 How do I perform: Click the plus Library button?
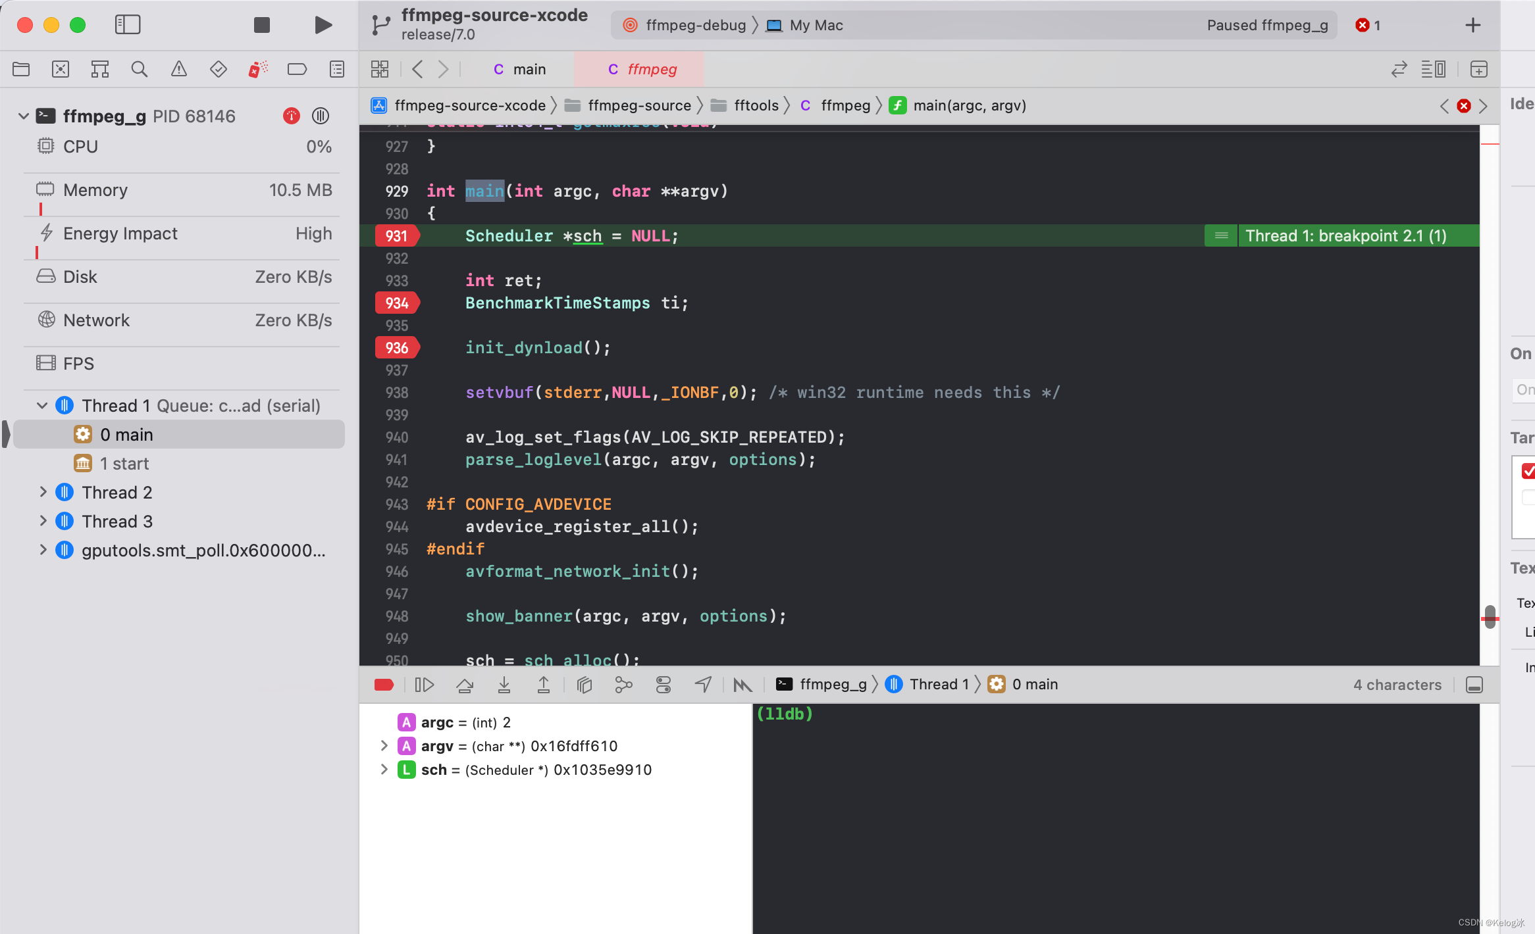[x=1473, y=25]
